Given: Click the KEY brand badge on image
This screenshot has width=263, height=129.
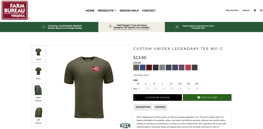Looking at the screenshot, I should point(125,126).
